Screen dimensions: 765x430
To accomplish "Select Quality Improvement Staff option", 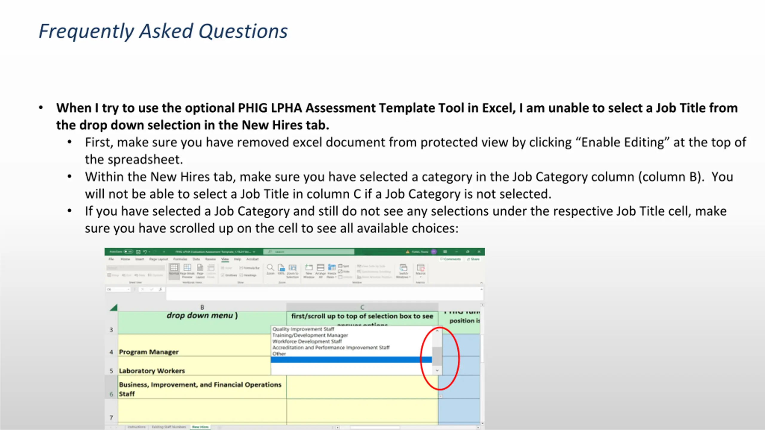I will tap(303, 329).
